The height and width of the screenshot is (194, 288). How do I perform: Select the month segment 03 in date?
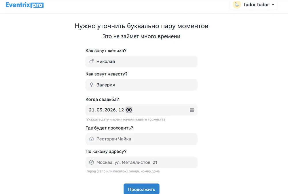tap(99, 110)
